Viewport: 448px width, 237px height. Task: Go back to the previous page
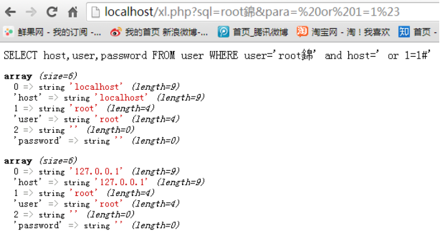11,12
